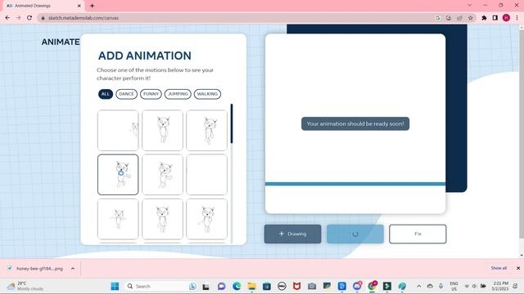This screenshot has width=524, height=294.
Task: Click the Fix button
Action: [418, 234]
